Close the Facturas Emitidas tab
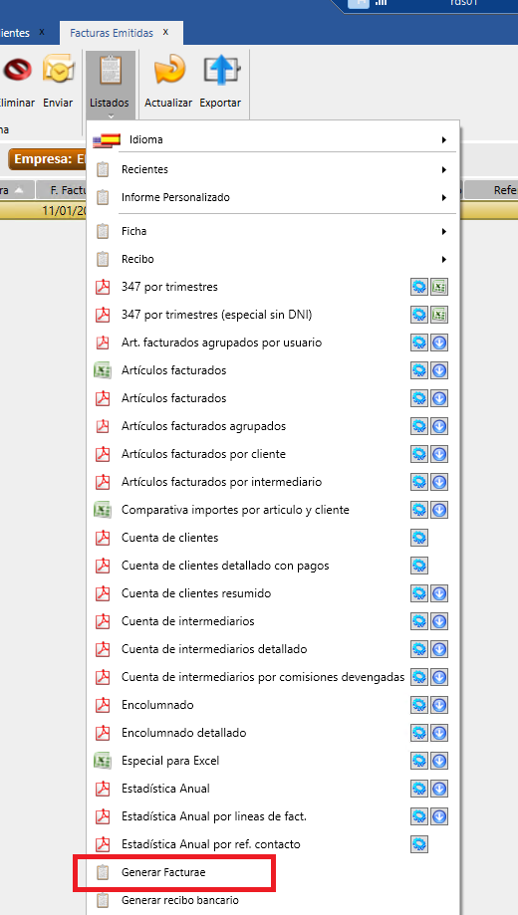Viewport: 518px width, 915px height. click(166, 32)
